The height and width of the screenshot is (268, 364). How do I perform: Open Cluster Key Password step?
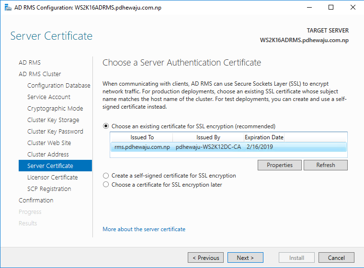click(55, 131)
